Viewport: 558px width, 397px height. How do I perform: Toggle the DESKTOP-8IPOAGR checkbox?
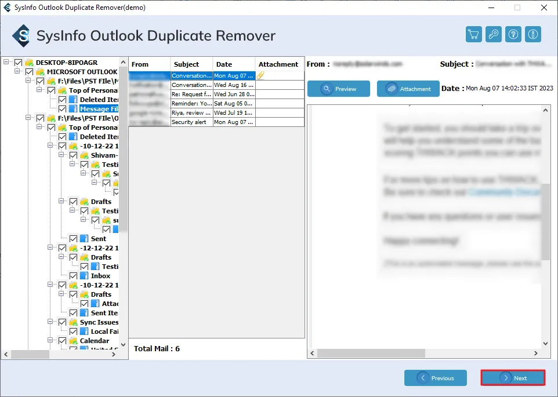click(18, 63)
